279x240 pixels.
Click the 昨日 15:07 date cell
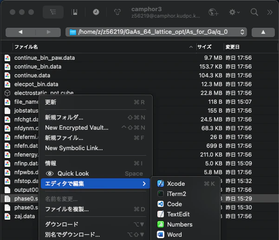click(239, 102)
